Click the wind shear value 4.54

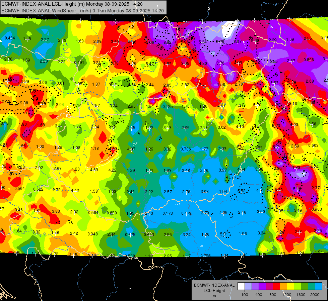(x=241, y=170)
